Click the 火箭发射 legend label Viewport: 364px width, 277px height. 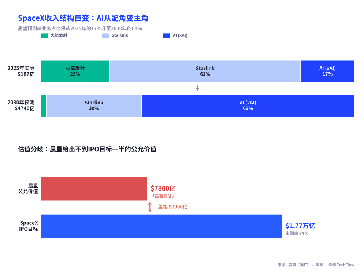(x=59, y=35)
